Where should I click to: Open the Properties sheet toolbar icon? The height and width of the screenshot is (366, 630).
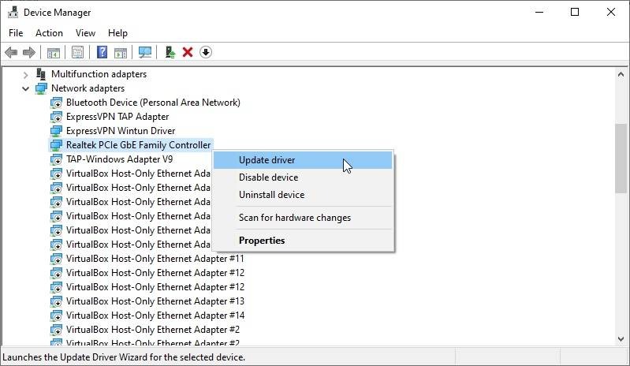click(x=77, y=52)
